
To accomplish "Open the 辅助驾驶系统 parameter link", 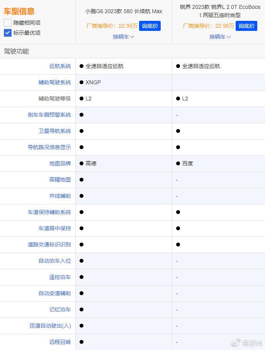I will (55, 82).
